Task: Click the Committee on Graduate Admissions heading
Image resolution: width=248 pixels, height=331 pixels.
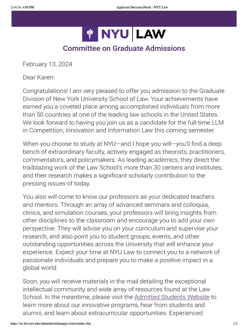Action: 124,48
